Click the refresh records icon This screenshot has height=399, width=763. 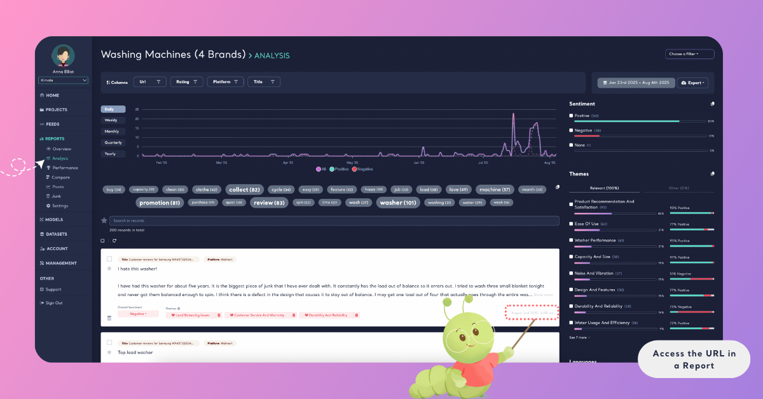114,241
